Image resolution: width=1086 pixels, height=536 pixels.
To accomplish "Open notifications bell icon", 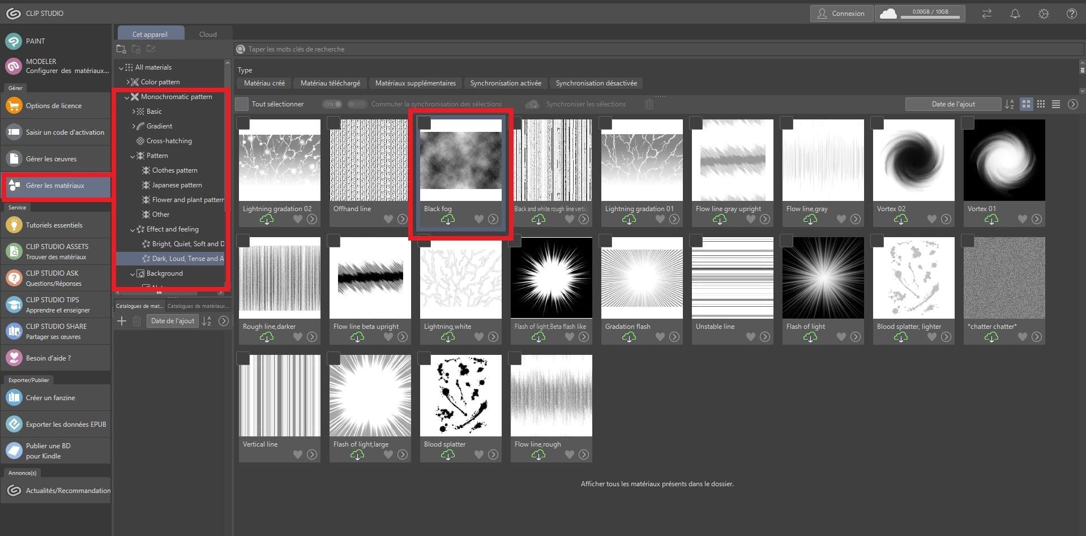I will coord(1015,14).
